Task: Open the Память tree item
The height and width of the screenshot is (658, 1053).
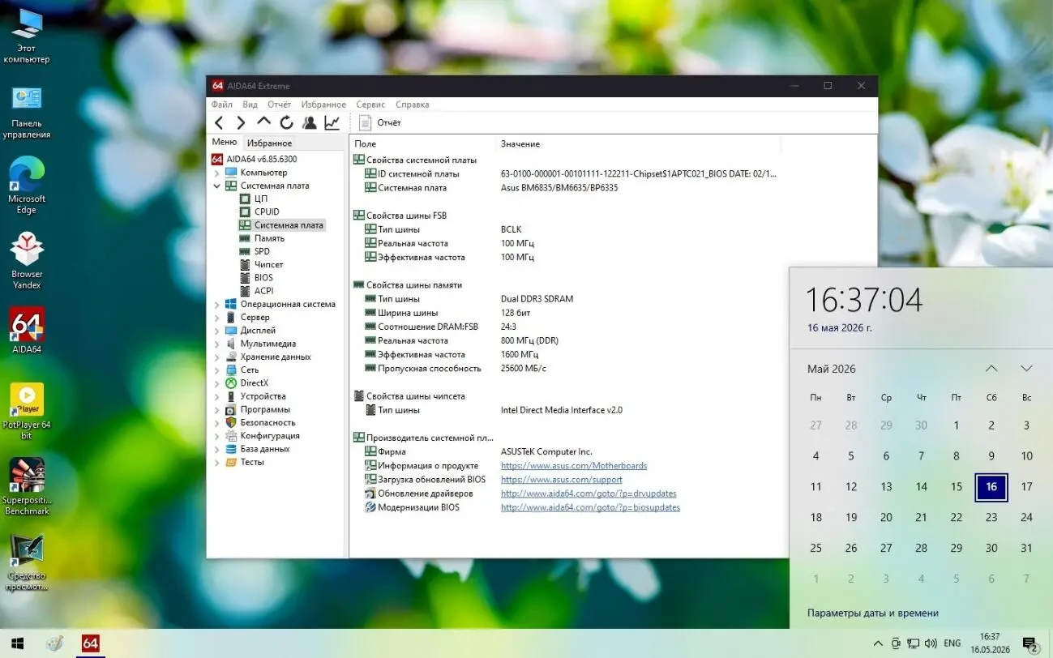Action: click(269, 238)
